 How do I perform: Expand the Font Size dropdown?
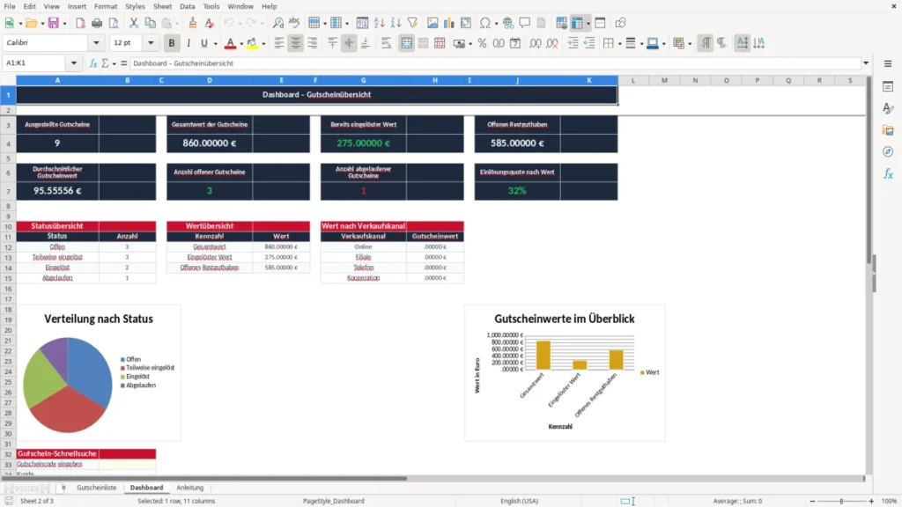pos(151,42)
